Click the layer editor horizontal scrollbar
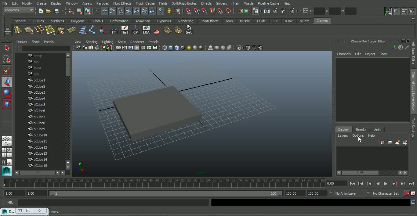The image size is (417, 216). tap(360, 173)
